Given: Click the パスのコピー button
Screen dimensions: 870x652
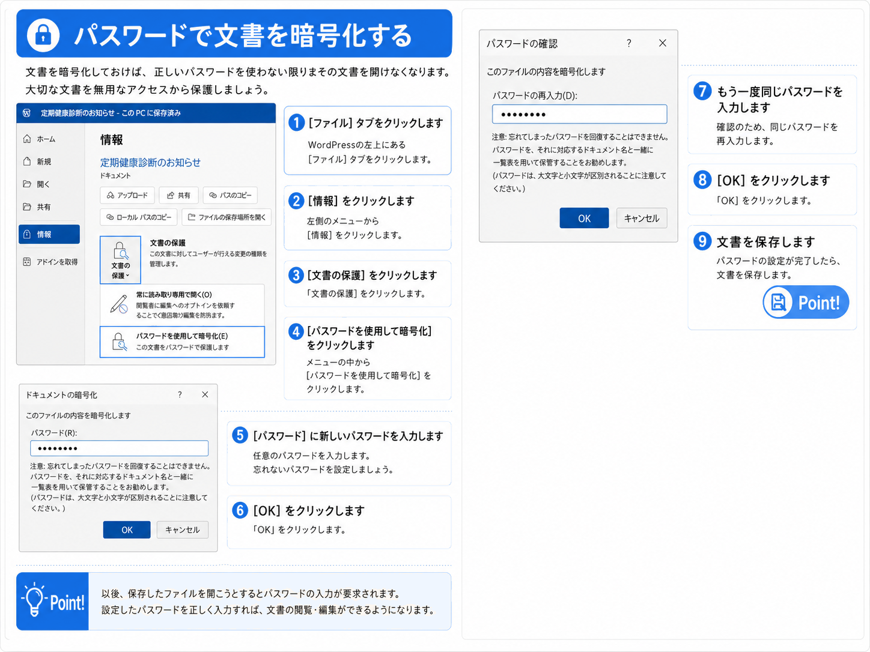Looking at the screenshot, I should (230, 195).
